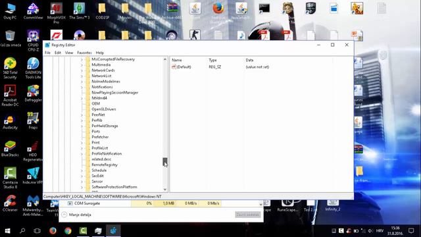Viewport: 421px width, 237px height.
Task: Open the BlueStacks desktop shortcut
Action: click(x=10, y=149)
